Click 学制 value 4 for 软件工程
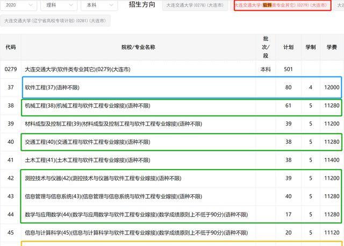The height and width of the screenshot is (246, 344). point(311,87)
